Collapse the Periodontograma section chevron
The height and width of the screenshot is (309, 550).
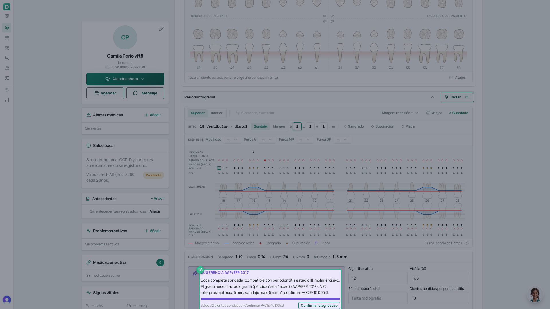pyautogui.click(x=433, y=97)
